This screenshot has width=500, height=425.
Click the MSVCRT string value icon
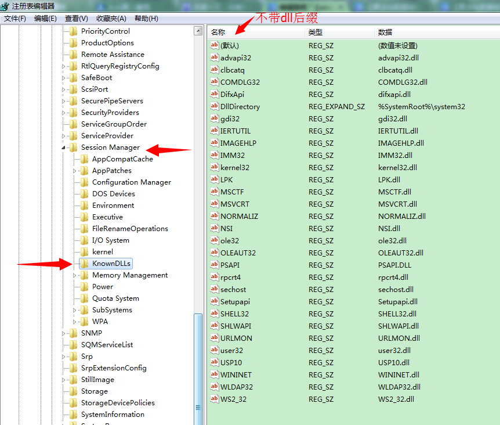tap(214, 204)
